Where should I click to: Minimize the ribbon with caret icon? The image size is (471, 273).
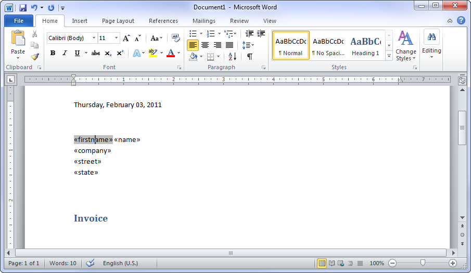tap(450, 21)
